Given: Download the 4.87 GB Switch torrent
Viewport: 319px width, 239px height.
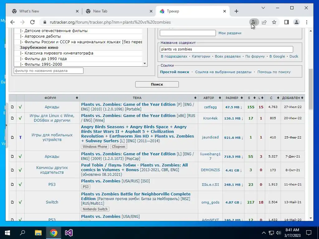Looking at the screenshot, I should (233, 202).
